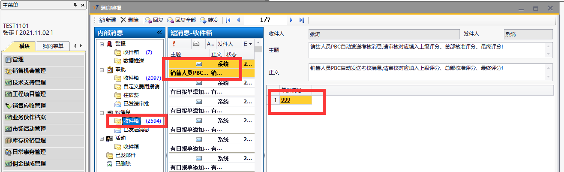Open the 已删除 trash folder
This screenshot has height=172, width=564.
coord(123,163)
